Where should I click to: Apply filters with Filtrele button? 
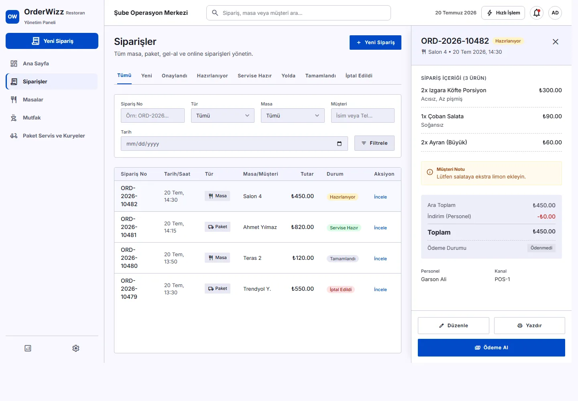pos(374,143)
